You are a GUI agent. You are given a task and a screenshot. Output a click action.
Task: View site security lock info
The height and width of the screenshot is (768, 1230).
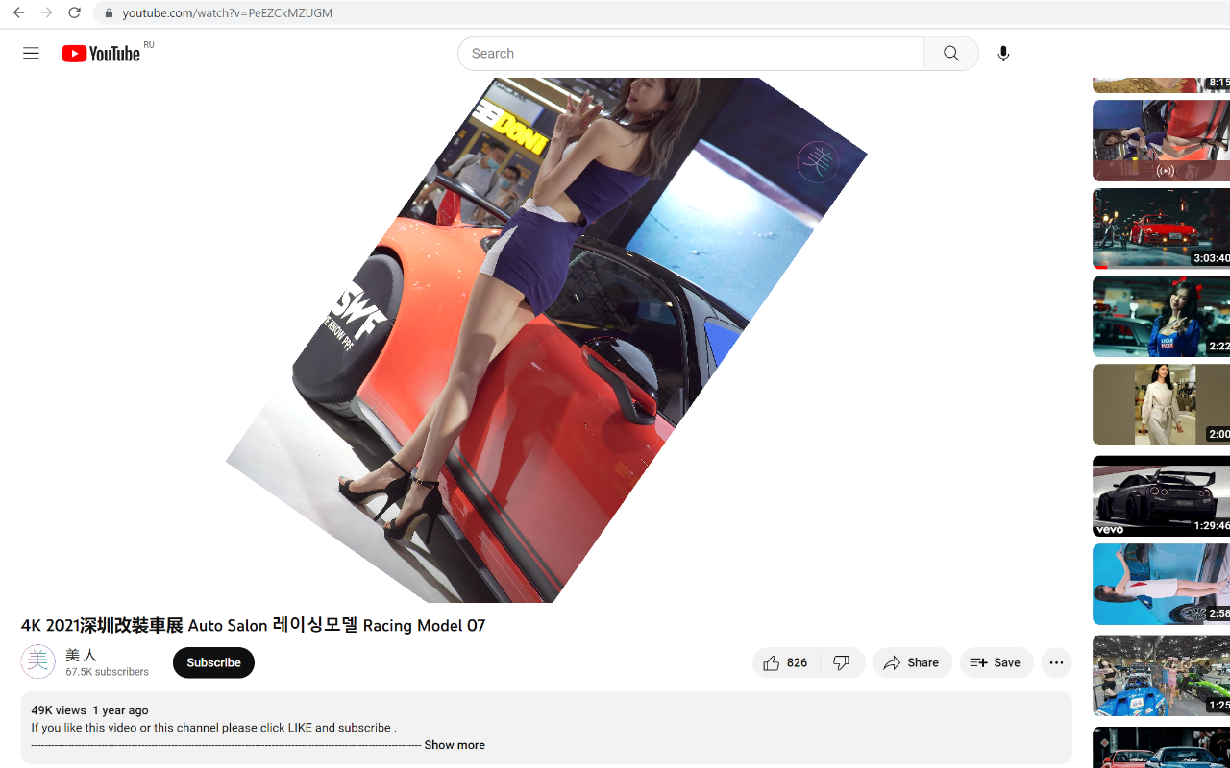coord(109,13)
